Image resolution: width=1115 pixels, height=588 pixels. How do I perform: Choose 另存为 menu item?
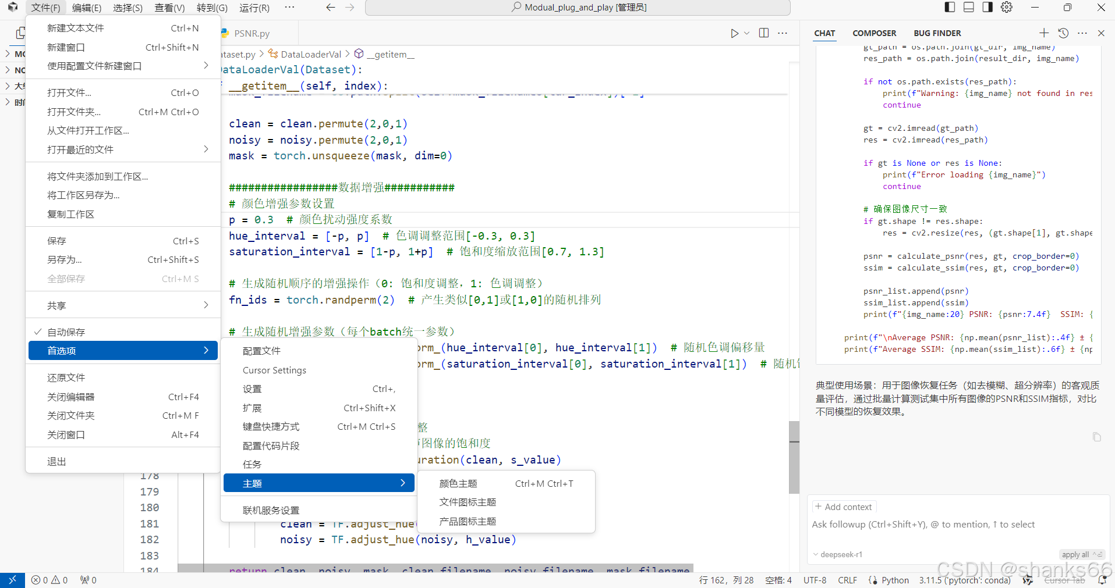(x=123, y=259)
